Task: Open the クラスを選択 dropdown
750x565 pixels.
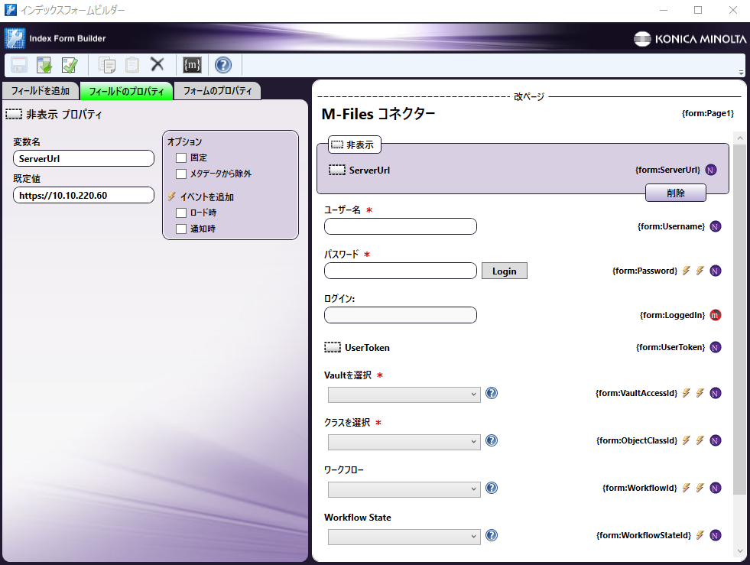Action: click(404, 442)
